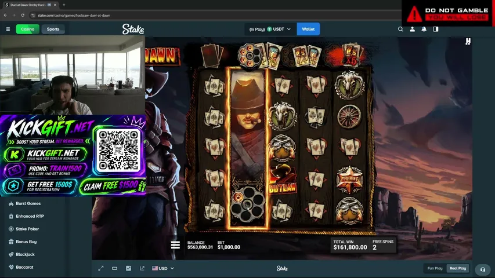This screenshot has height=278, width=495.
Task: Switch to the Sports section
Action: (x=53, y=29)
